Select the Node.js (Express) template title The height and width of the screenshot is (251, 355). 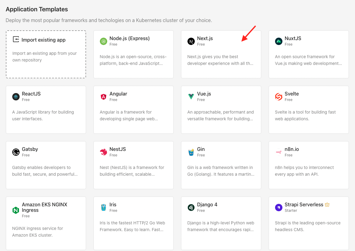(130, 39)
